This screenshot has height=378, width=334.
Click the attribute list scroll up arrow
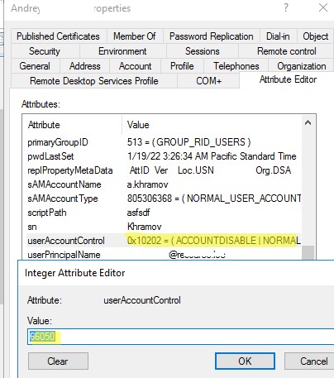tap(308, 123)
